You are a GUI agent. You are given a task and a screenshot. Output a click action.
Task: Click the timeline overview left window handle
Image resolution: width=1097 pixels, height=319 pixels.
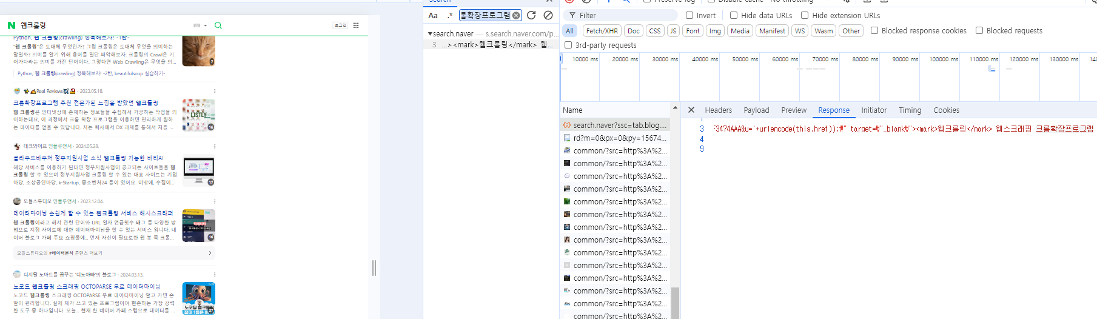tap(562, 59)
